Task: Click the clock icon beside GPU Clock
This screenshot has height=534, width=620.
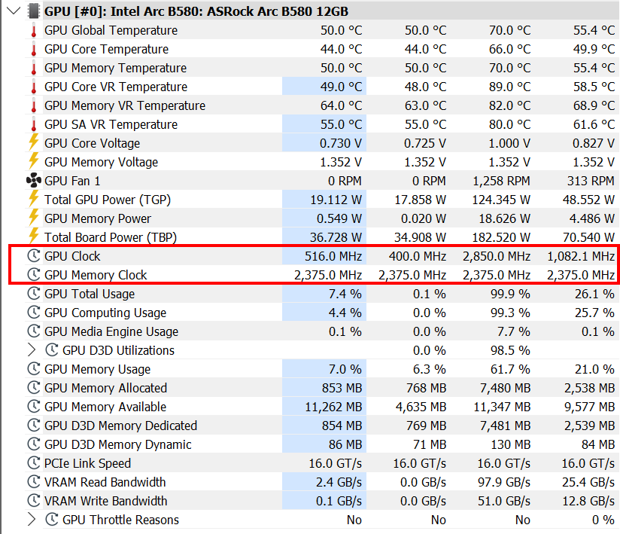Action: click(x=34, y=256)
